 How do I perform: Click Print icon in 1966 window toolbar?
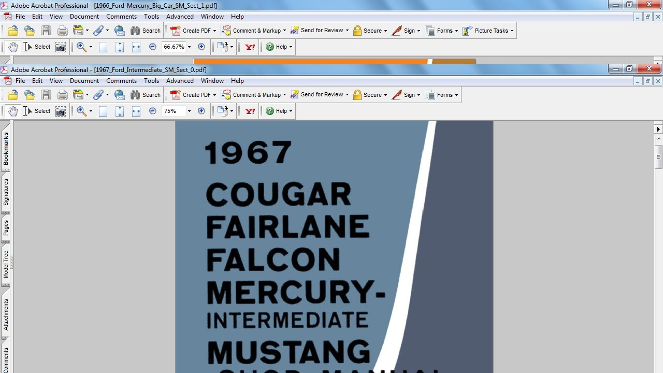[63, 31]
